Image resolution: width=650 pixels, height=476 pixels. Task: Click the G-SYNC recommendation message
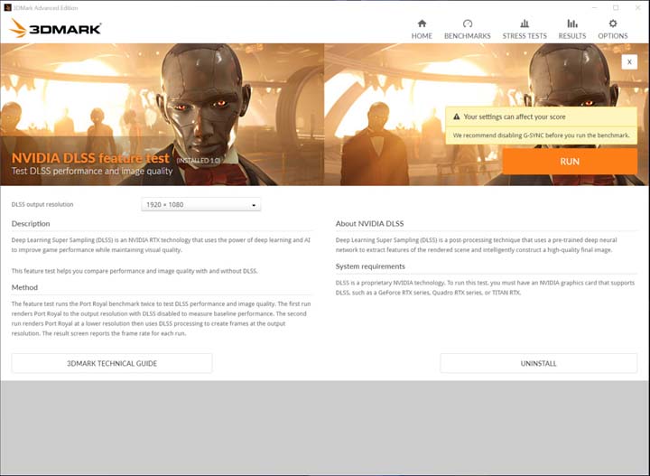point(541,135)
